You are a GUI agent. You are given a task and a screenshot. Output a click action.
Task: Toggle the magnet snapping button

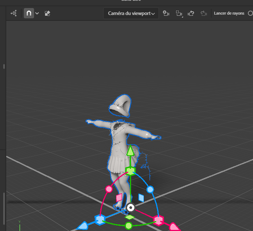(29, 13)
